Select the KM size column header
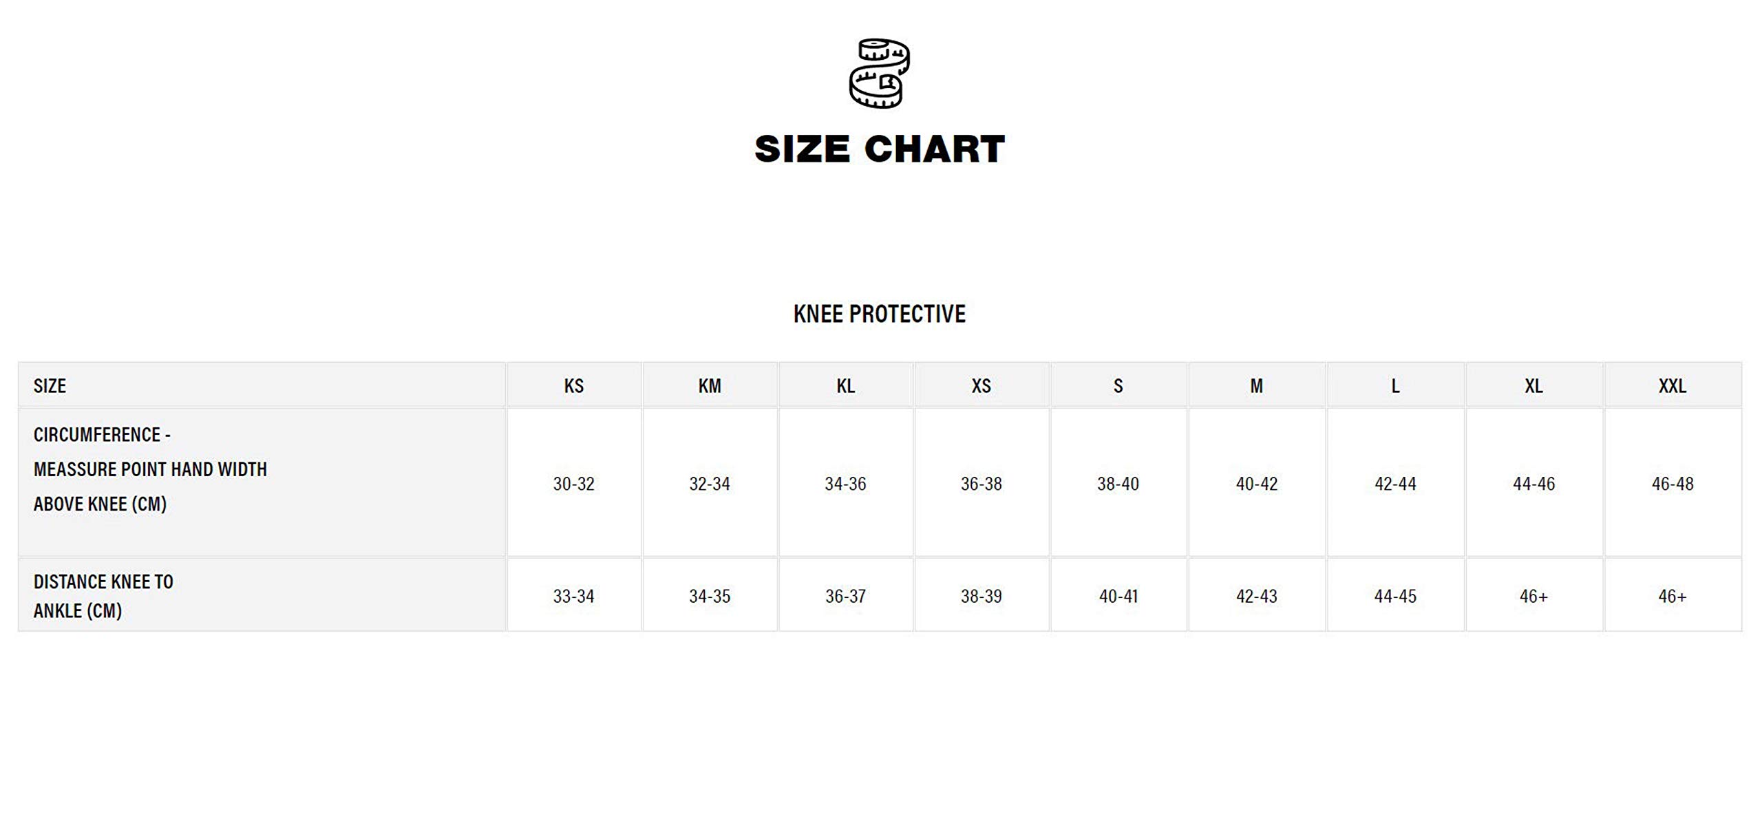 point(710,386)
